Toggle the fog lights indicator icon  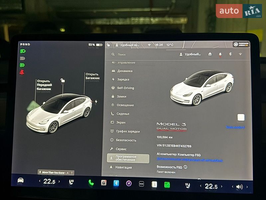click(22, 65)
